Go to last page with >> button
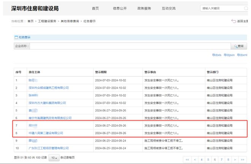This screenshot has width=251, height=164. pos(242,159)
